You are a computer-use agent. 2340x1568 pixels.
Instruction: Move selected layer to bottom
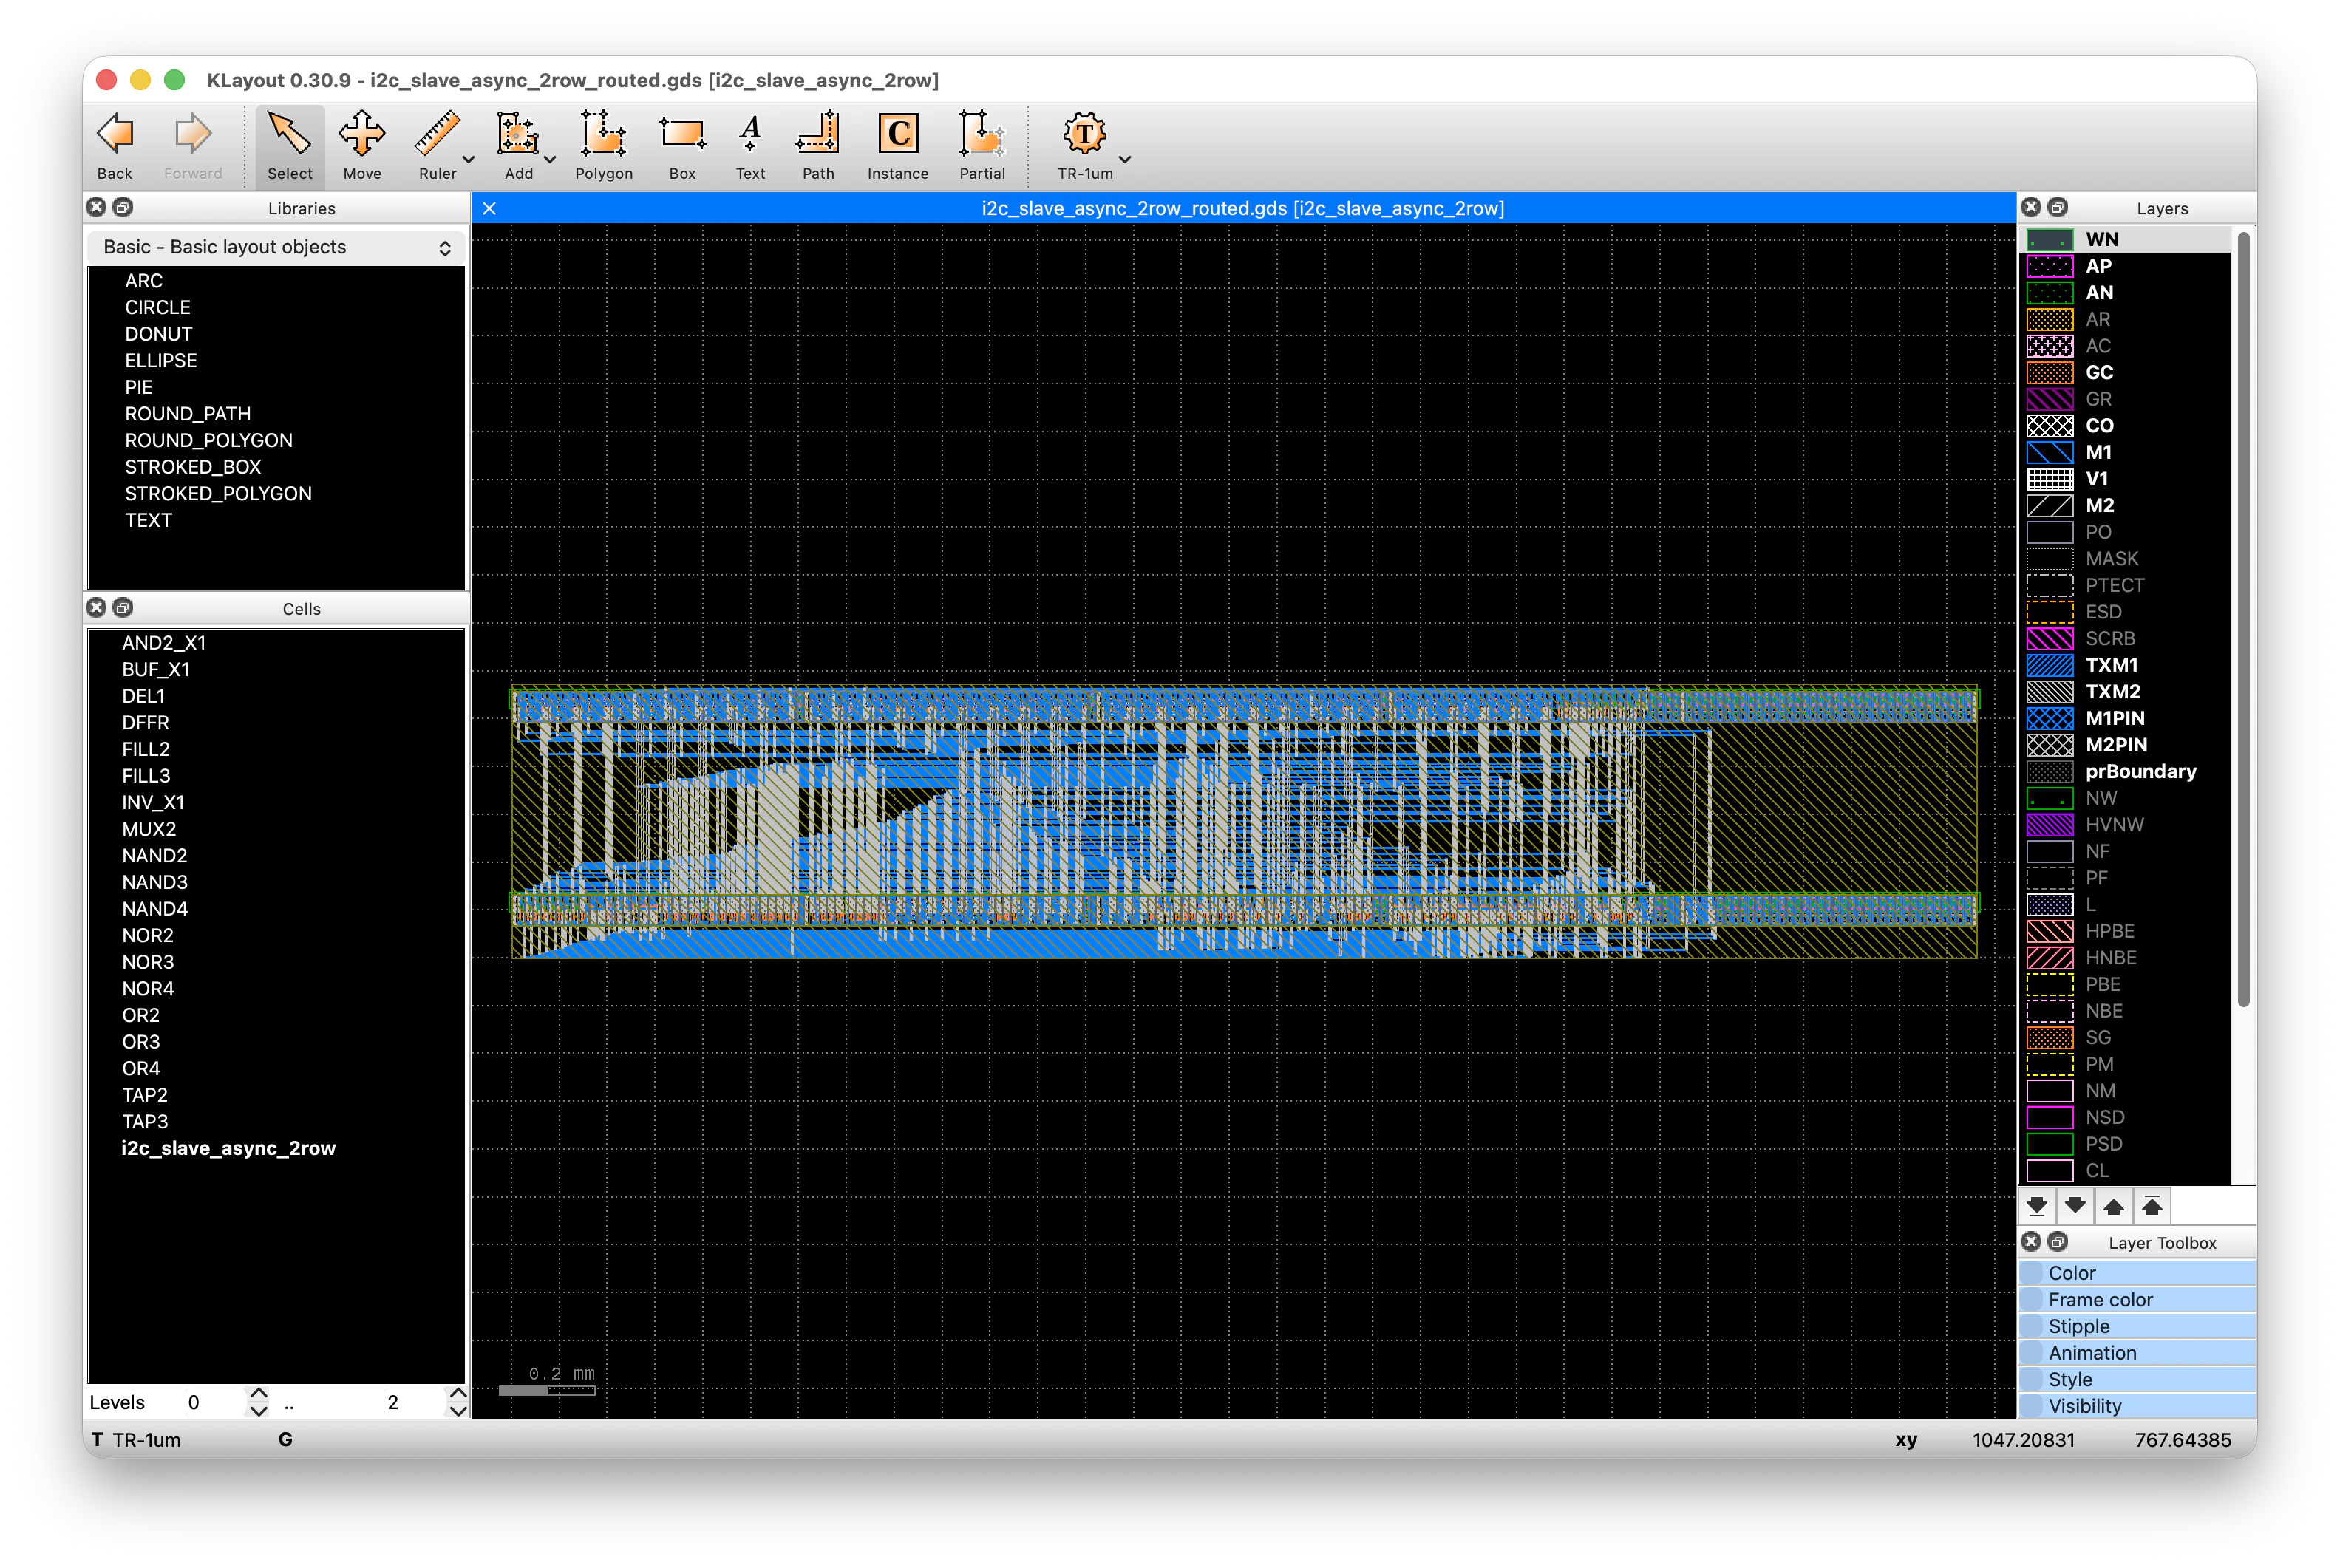pos(2037,1205)
